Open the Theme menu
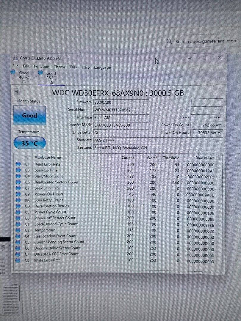Viewport: 241px width, 321px height. (x=60, y=67)
